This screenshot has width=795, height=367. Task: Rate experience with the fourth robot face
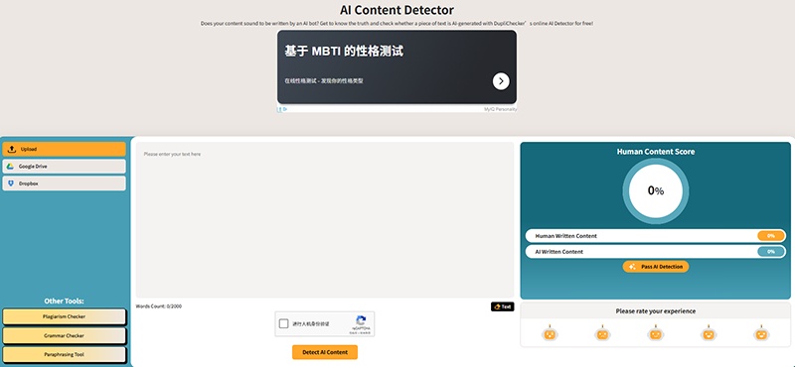pyautogui.click(x=709, y=333)
